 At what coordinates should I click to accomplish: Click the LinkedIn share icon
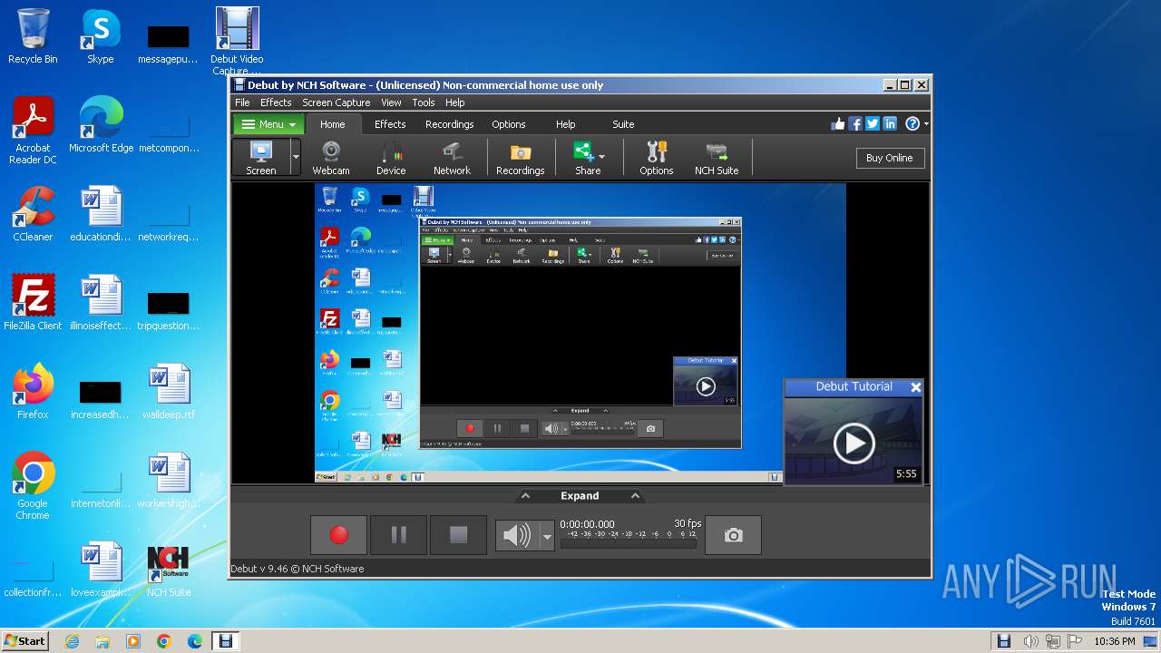pyautogui.click(x=890, y=124)
